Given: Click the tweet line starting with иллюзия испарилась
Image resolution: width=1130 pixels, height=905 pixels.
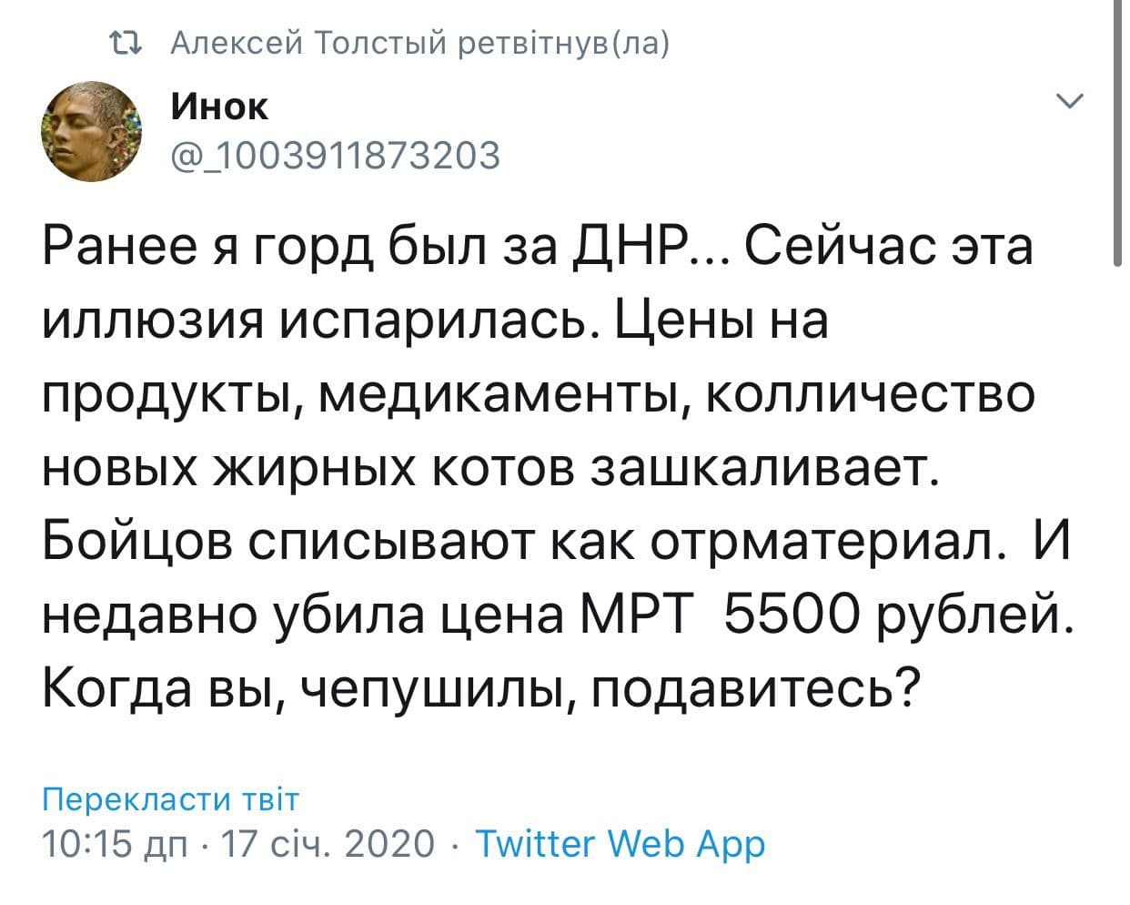Looking at the screenshot, I should pyautogui.click(x=436, y=320).
